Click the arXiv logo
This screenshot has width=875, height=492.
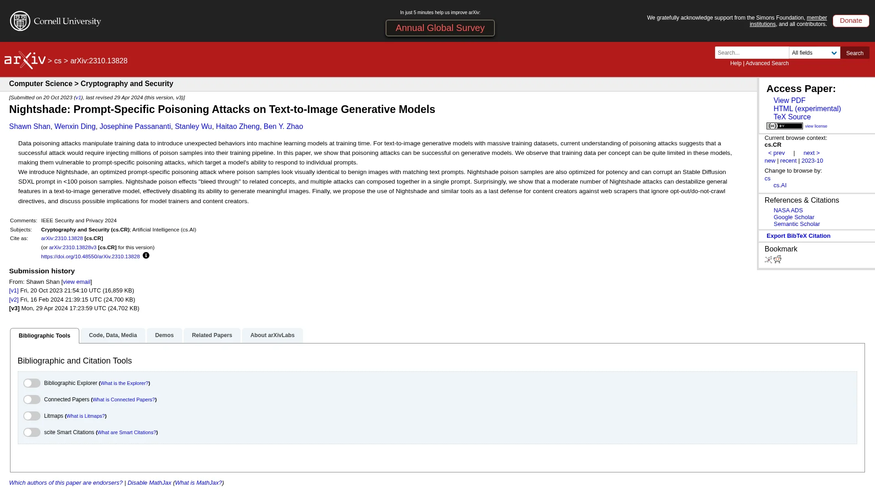[25, 60]
